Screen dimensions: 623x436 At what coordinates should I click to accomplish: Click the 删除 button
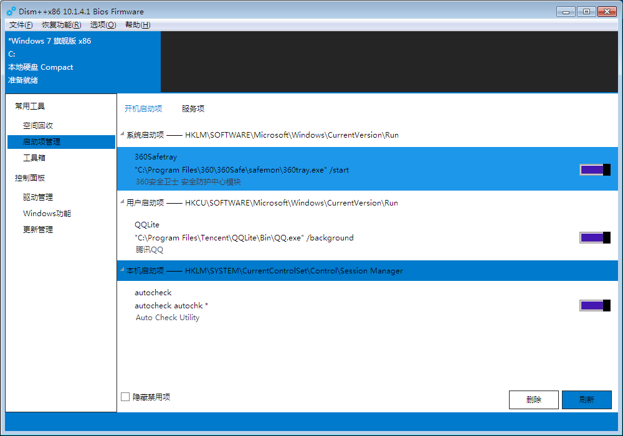coord(534,399)
